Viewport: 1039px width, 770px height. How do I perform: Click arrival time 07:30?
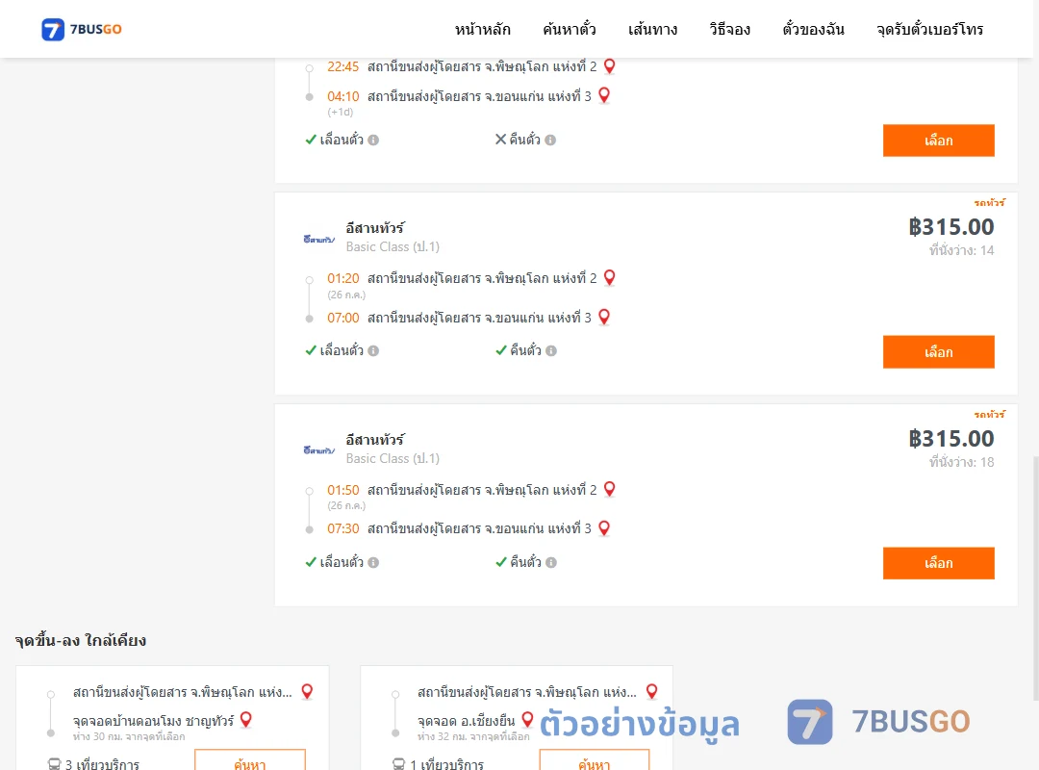tap(343, 528)
